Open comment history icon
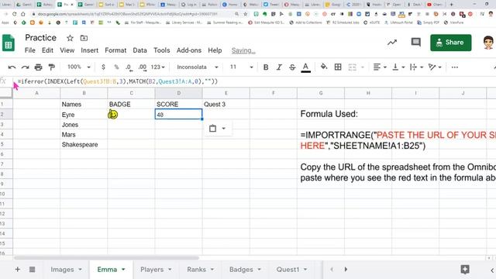The width and height of the screenshot is (496, 279). [x=415, y=43]
